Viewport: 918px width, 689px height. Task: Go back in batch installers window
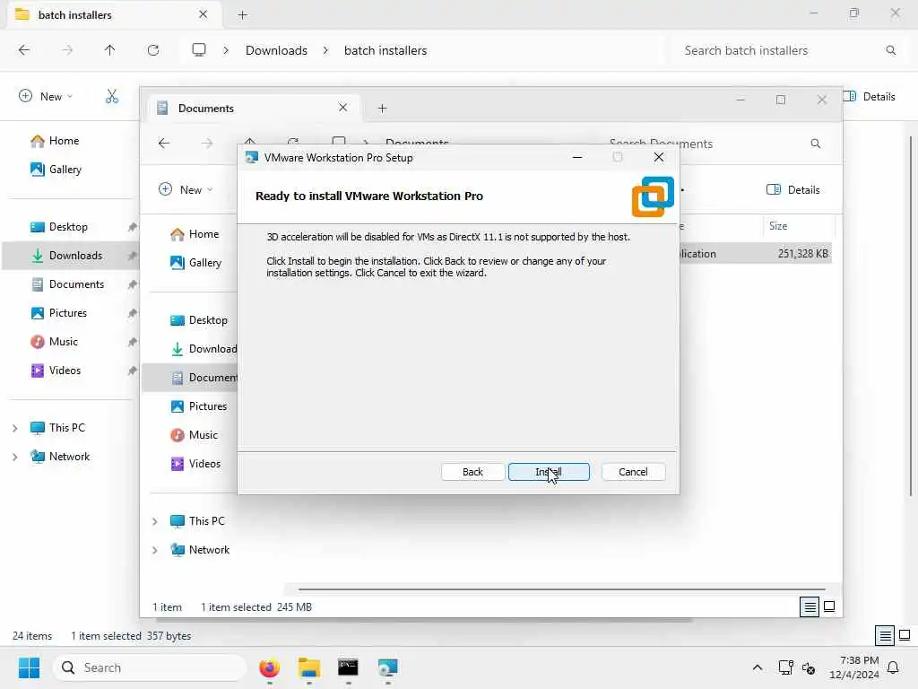[24, 50]
